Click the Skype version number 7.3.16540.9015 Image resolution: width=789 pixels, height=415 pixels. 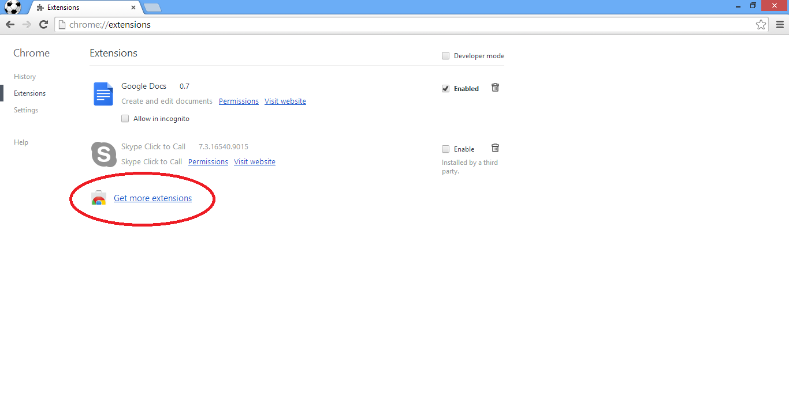click(x=224, y=147)
